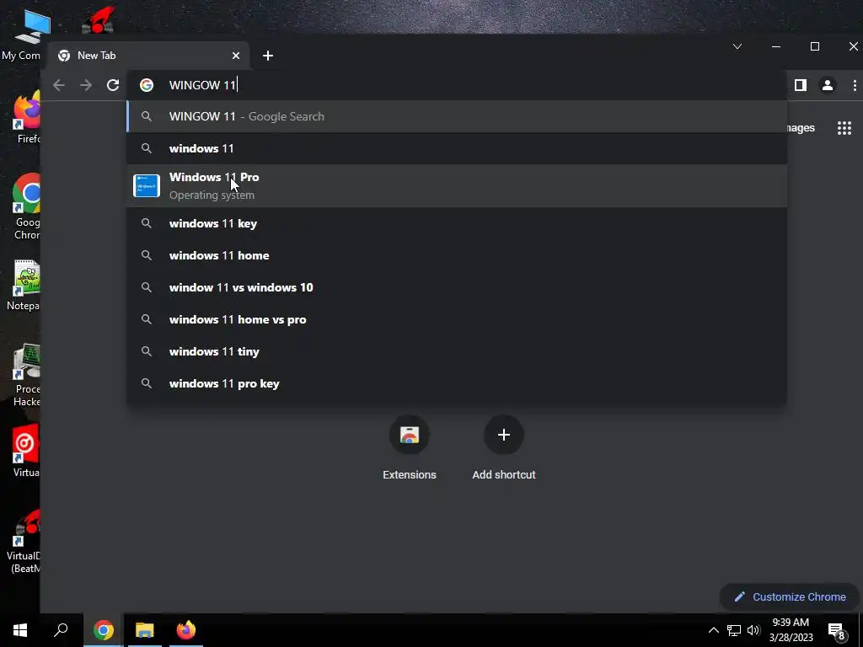Open the taskbar search magnifier

coord(61,630)
